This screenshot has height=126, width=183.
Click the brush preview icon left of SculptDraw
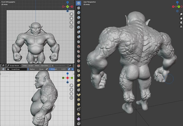click(x=3, y=69)
